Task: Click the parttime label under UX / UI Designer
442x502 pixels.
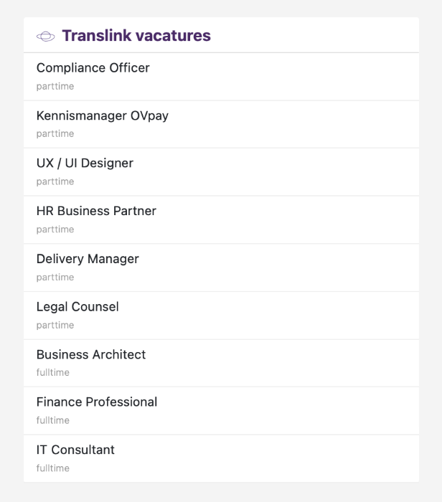Action: (x=55, y=181)
